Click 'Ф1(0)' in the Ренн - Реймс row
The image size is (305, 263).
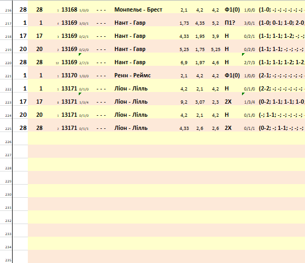[232, 75]
